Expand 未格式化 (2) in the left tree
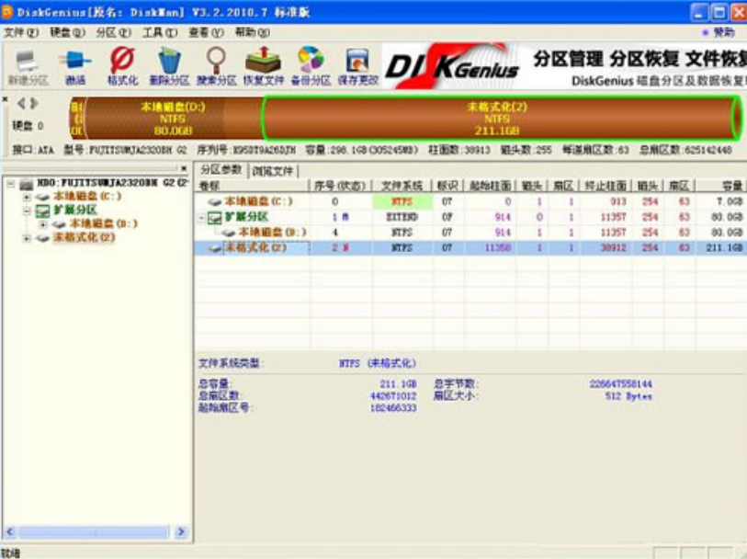 (x=27, y=238)
